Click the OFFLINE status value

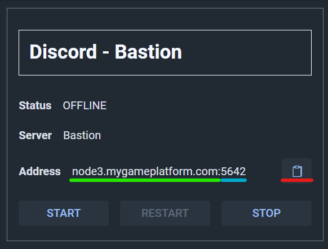point(85,105)
